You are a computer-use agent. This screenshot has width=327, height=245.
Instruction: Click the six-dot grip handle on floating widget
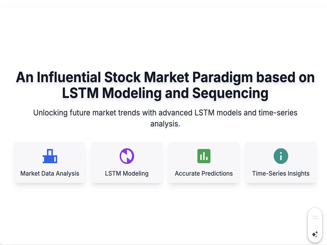click(x=315, y=217)
